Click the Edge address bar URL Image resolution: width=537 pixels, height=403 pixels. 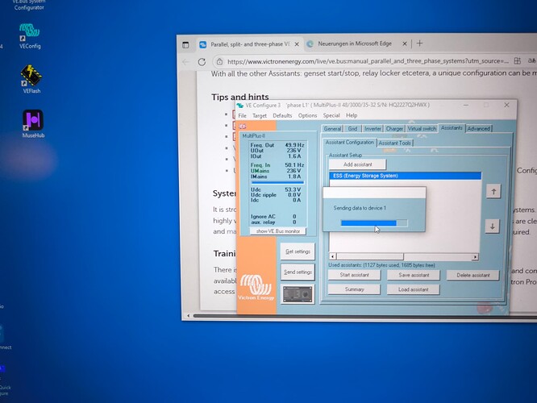tap(368, 61)
